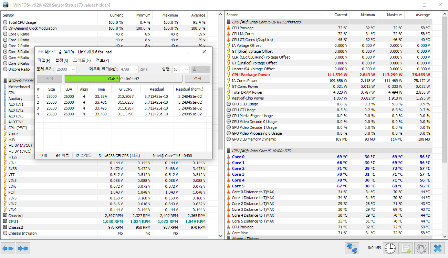Click the fan icon beside Chassis2
448x258 pixels.
[x=5, y=227]
